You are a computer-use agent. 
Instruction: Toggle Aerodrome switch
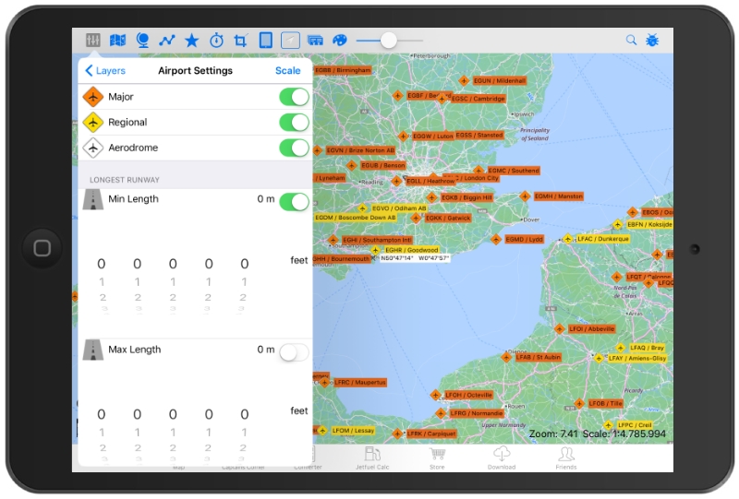[294, 148]
